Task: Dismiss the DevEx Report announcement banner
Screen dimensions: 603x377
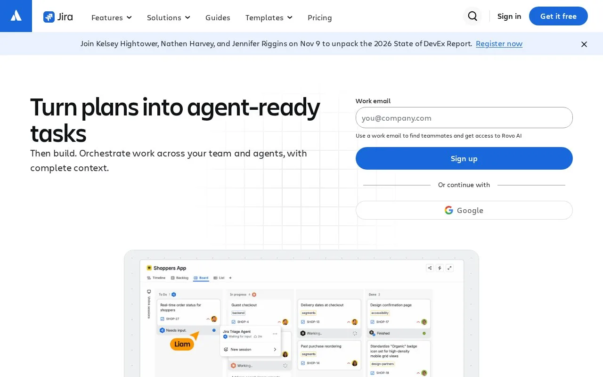Action: (584, 44)
